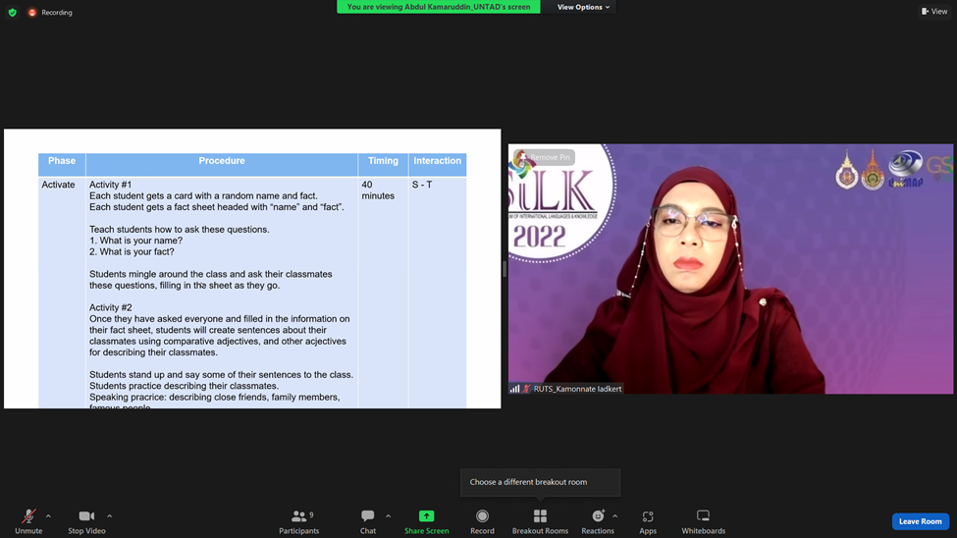Expand caret beside Reactions
The image size is (957, 538).
point(614,516)
